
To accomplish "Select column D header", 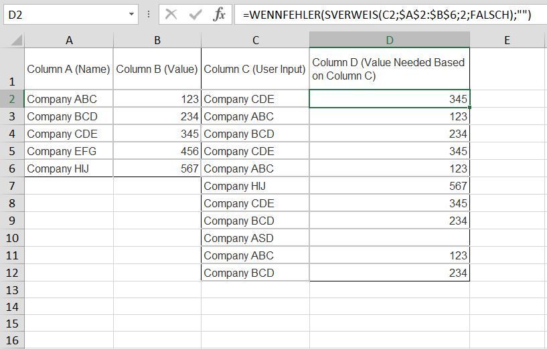I will (390, 40).
